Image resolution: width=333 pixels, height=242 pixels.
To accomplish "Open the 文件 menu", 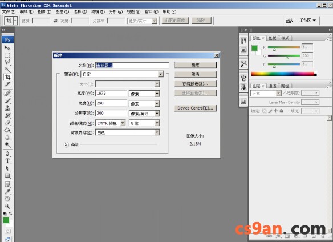I will (9, 11).
